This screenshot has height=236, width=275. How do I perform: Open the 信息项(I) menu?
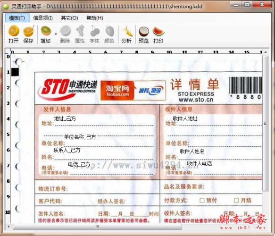tap(43, 18)
